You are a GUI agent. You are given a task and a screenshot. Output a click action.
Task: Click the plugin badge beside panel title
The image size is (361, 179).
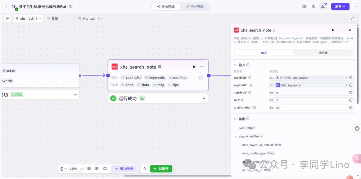[274, 30]
